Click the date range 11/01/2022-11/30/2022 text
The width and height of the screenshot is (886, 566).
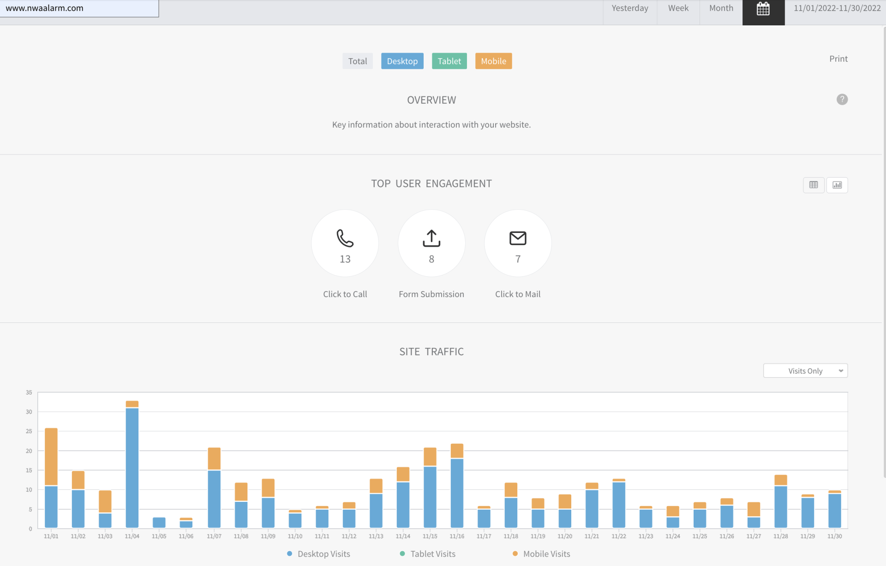click(x=837, y=8)
